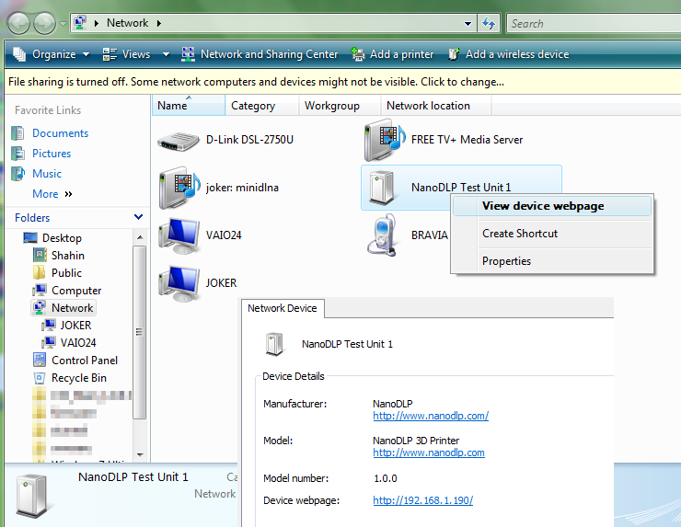The height and width of the screenshot is (527, 681).
Task: Open device webpage link 192.168.1.190
Action: click(x=423, y=500)
